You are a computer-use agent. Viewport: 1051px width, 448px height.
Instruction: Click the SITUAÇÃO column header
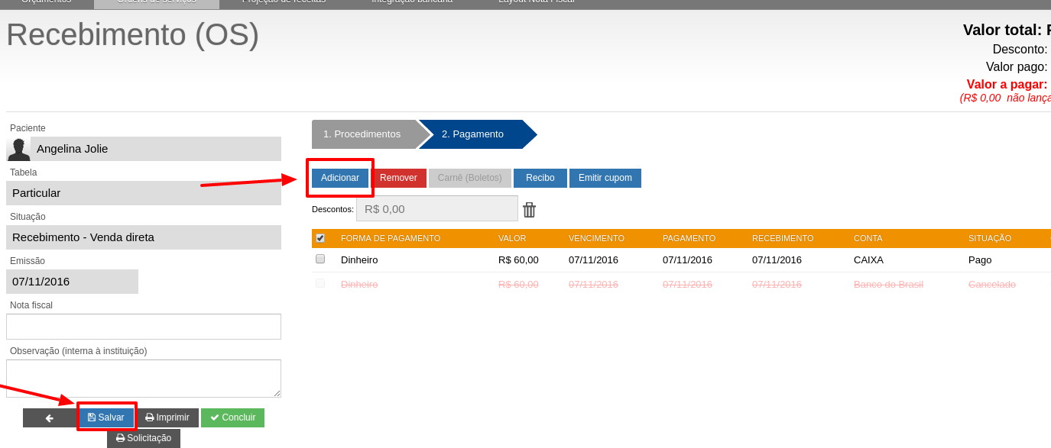(990, 238)
